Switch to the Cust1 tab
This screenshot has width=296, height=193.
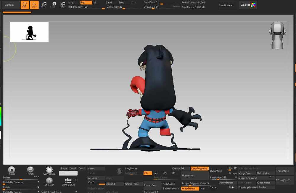coord(82,168)
